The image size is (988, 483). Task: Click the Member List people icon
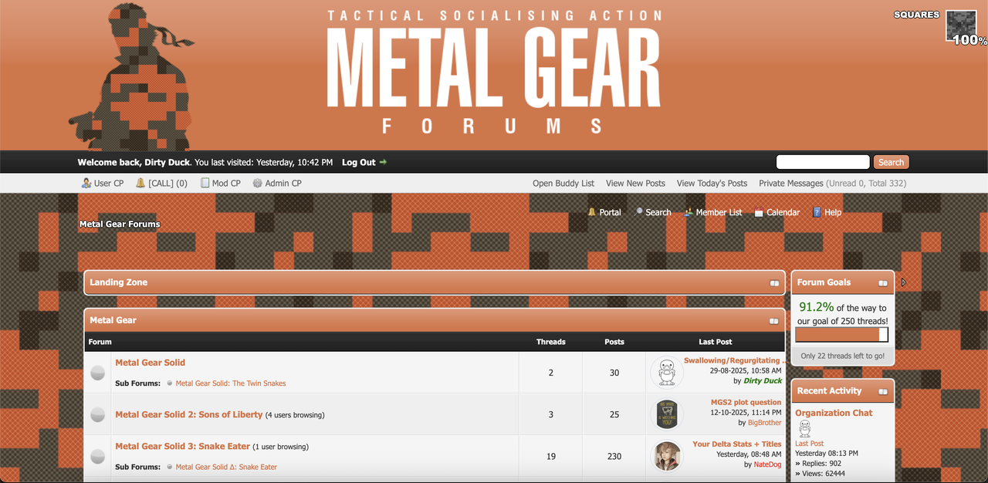[x=689, y=211]
